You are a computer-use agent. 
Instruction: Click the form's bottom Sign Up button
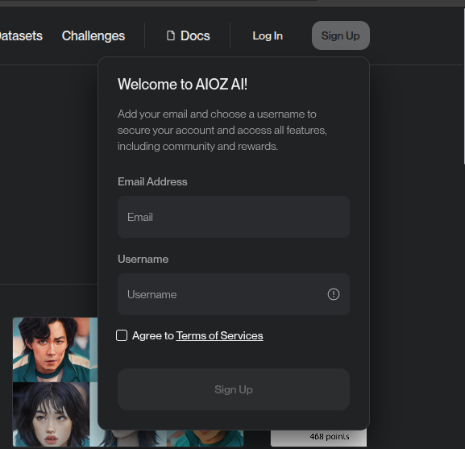coord(234,389)
